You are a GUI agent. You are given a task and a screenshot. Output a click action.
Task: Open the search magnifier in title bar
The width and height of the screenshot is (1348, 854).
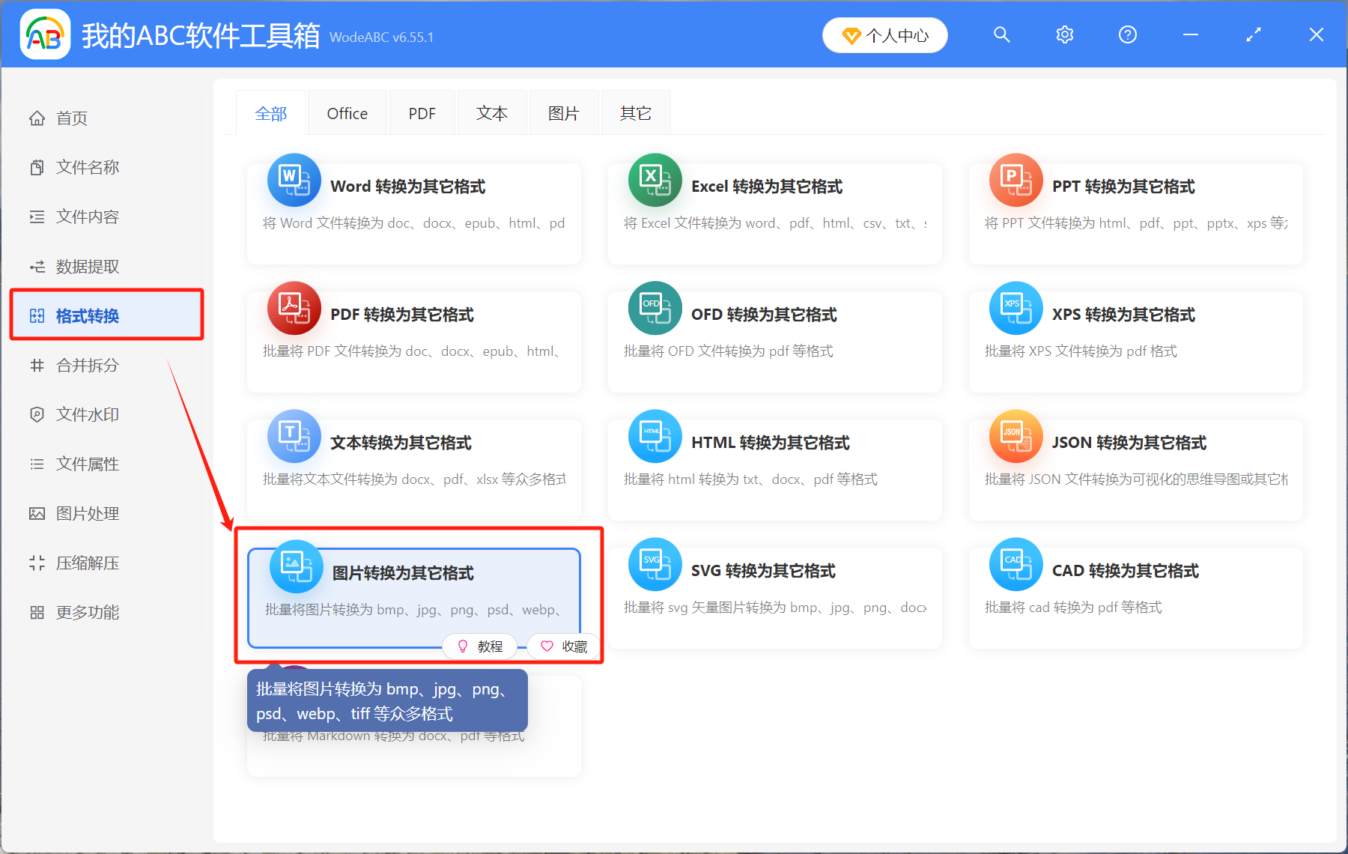(1001, 35)
